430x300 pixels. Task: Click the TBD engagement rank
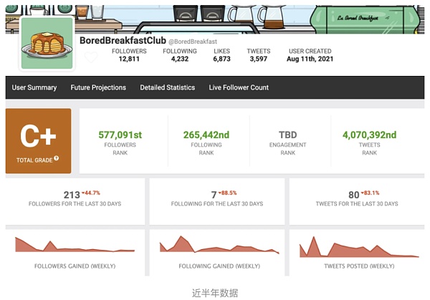tap(287, 135)
